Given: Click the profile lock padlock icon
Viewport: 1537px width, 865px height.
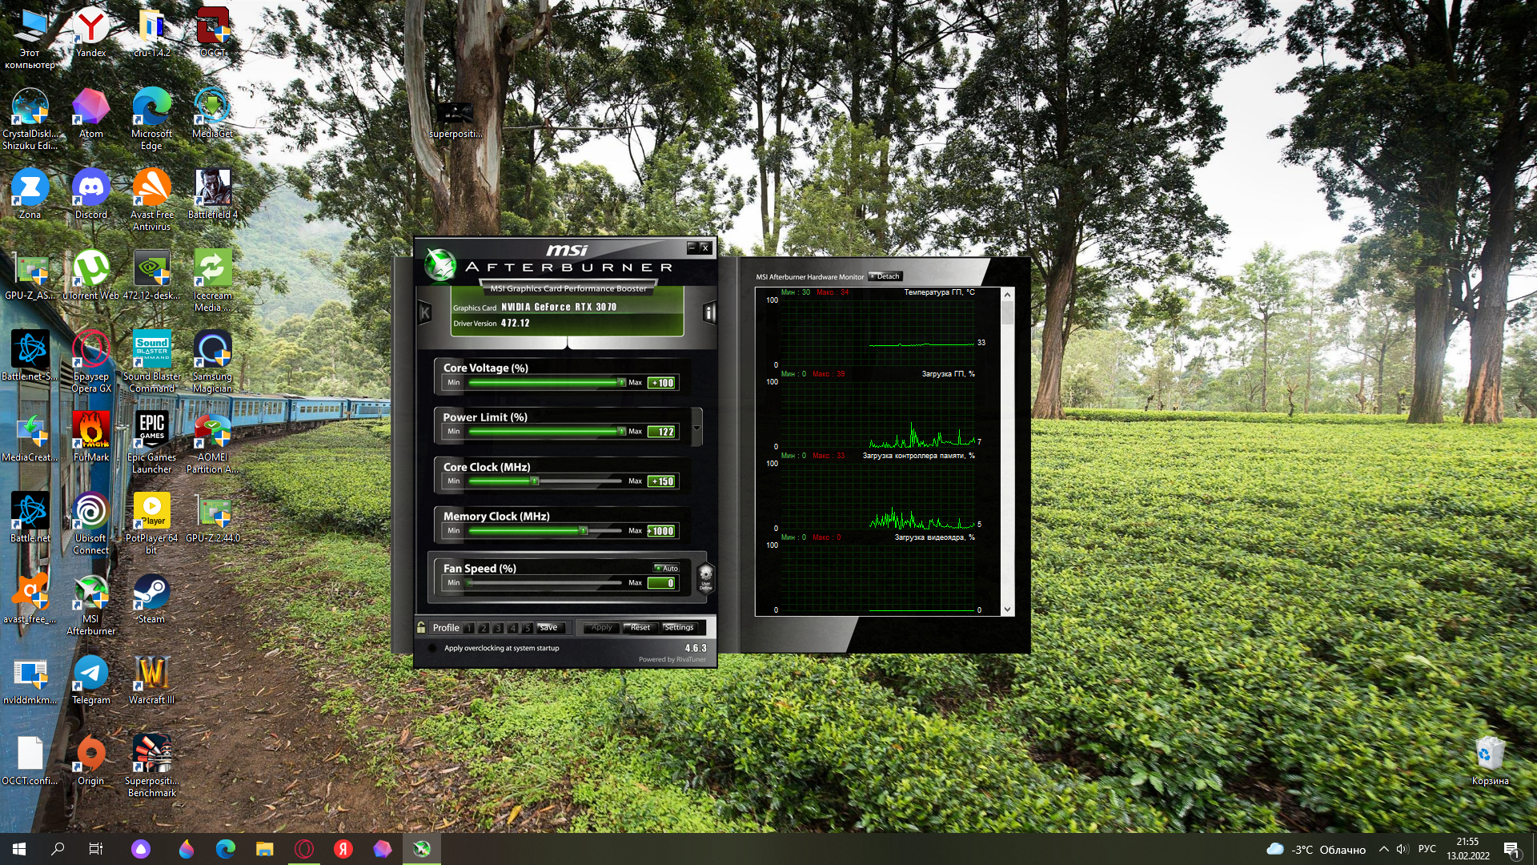Looking at the screenshot, I should point(421,627).
